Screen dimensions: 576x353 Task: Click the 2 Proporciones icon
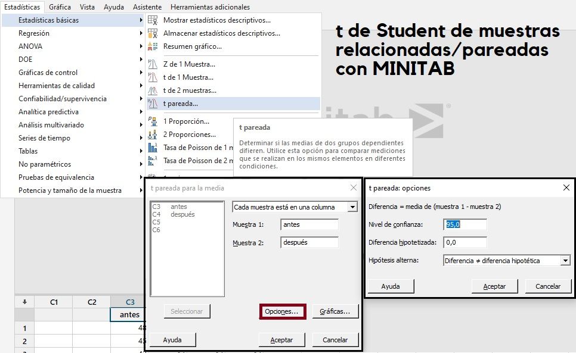(x=153, y=135)
